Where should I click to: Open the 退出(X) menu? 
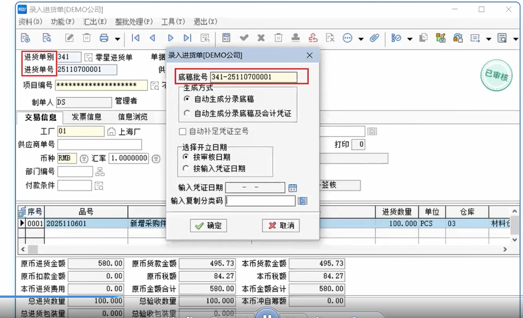point(206,21)
